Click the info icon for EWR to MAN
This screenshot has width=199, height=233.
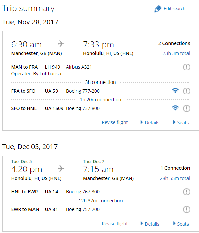coord(186,209)
